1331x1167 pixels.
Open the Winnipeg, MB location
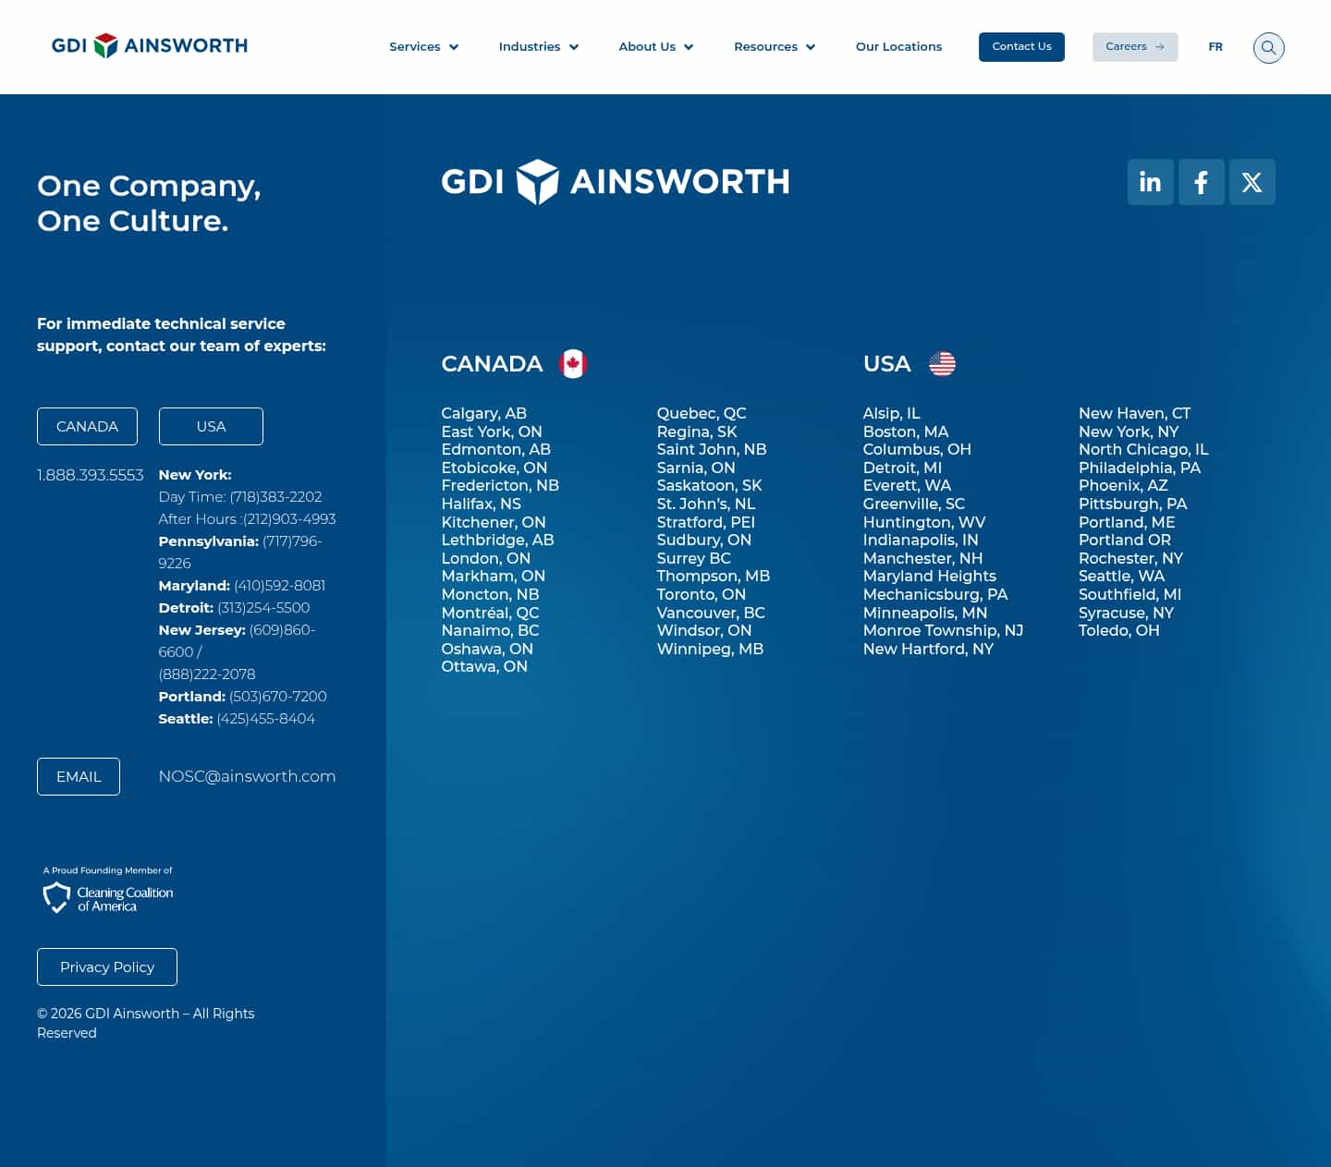[x=710, y=649]
